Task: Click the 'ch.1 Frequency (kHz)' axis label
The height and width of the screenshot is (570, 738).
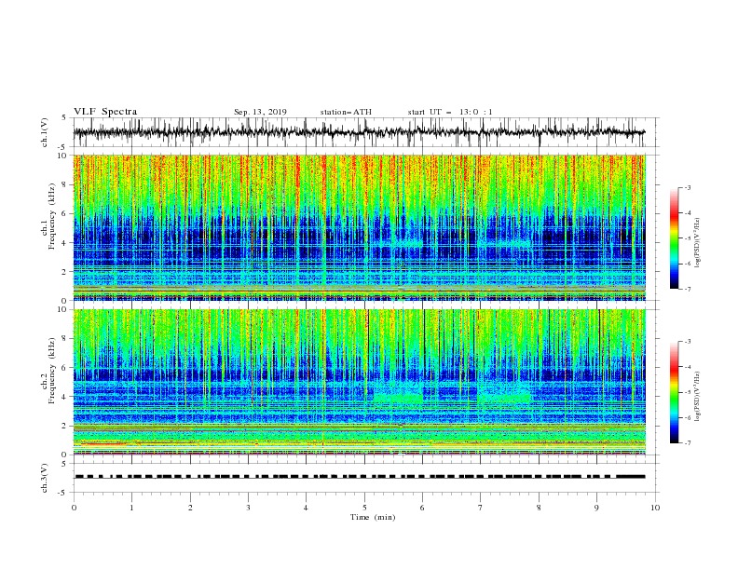Action: point(49,216)
